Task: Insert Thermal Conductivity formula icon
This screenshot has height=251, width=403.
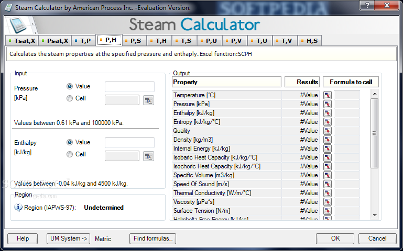Action: coord(328,193)
